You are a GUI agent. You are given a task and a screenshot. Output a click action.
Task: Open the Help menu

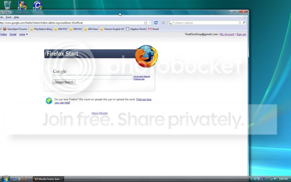[16, 17]
